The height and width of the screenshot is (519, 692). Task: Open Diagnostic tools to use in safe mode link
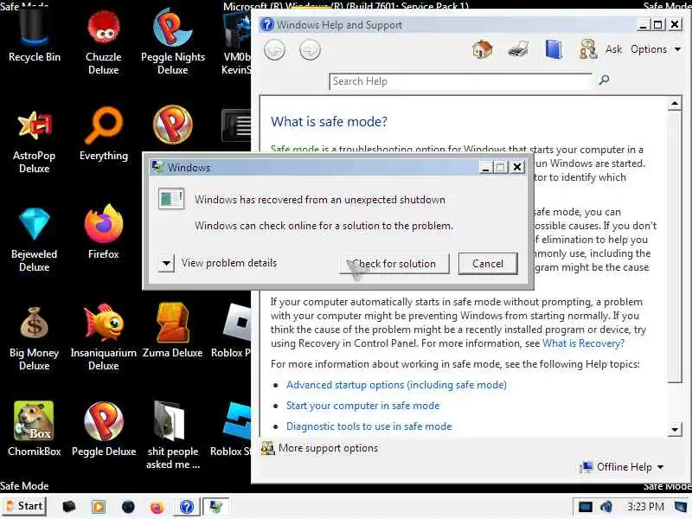(x=369, y=426)
